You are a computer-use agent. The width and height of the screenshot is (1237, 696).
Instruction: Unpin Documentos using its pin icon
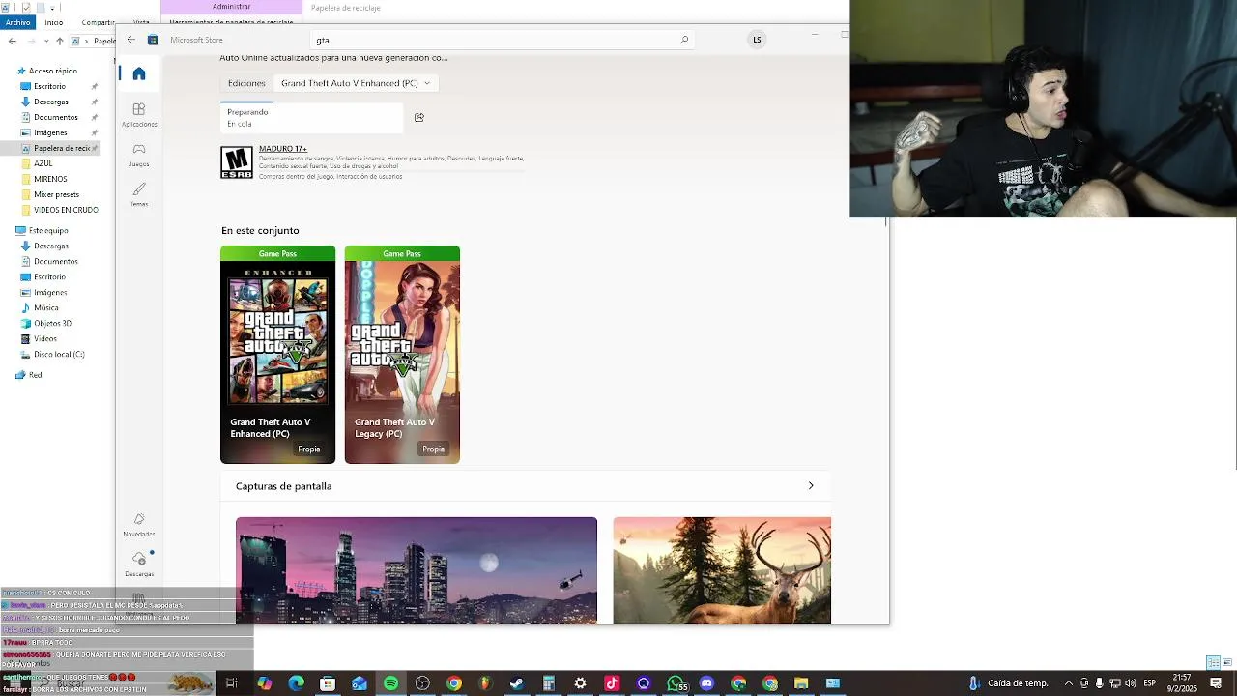click(x=94, y=117)
